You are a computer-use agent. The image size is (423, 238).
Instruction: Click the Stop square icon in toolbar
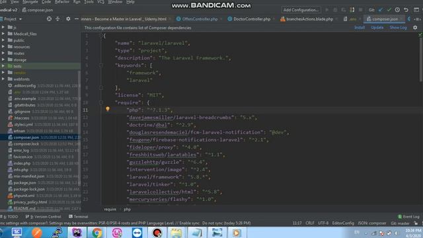(360, 10)
